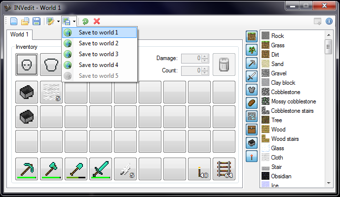Select Clay block in the item list

point(283,83)
